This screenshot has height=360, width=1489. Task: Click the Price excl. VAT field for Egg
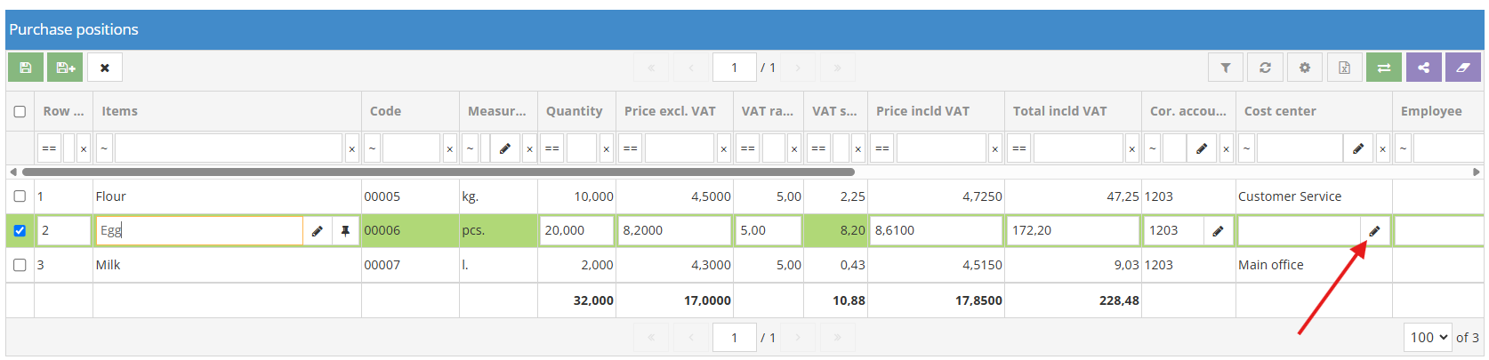pyautogui.click(x=674, y=231)
